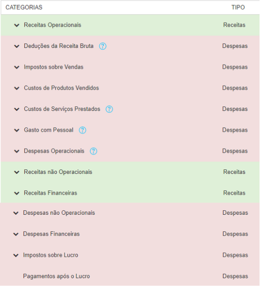The height and width of the screenshot is (286, 261).
Task: Expand Receitas Financeiras chevron
Action: coord(17,193)
